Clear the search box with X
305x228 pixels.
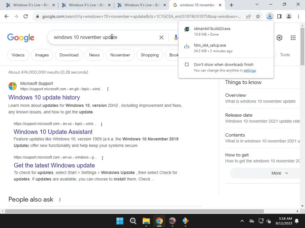pyautogui.click(x=161, y=37)
